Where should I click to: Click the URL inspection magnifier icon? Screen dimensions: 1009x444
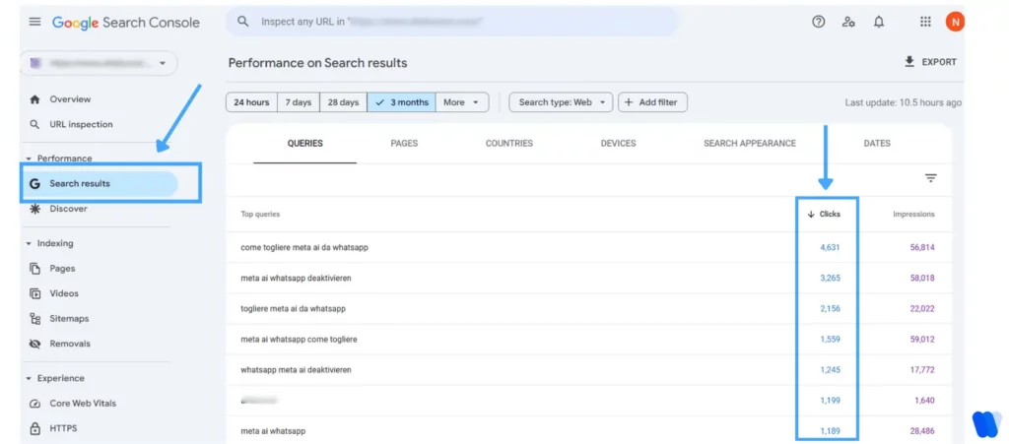[x=35, y=125]
